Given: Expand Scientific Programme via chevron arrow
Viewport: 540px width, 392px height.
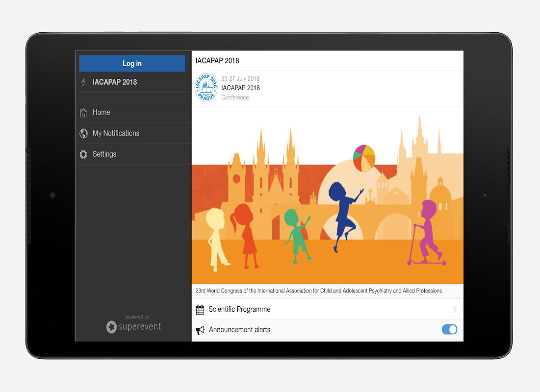Looking at the screenshot, I should (x=455, y=309).
